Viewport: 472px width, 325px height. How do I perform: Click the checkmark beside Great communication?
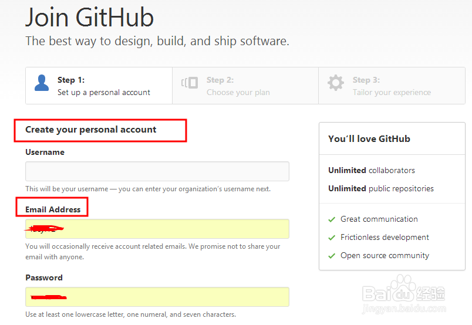pyautogui.click(x=332, y=219)
